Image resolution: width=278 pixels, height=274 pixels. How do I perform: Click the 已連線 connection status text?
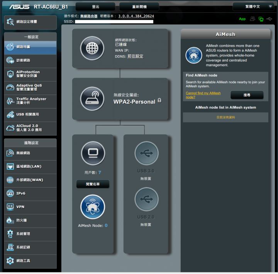coord(121,44)
